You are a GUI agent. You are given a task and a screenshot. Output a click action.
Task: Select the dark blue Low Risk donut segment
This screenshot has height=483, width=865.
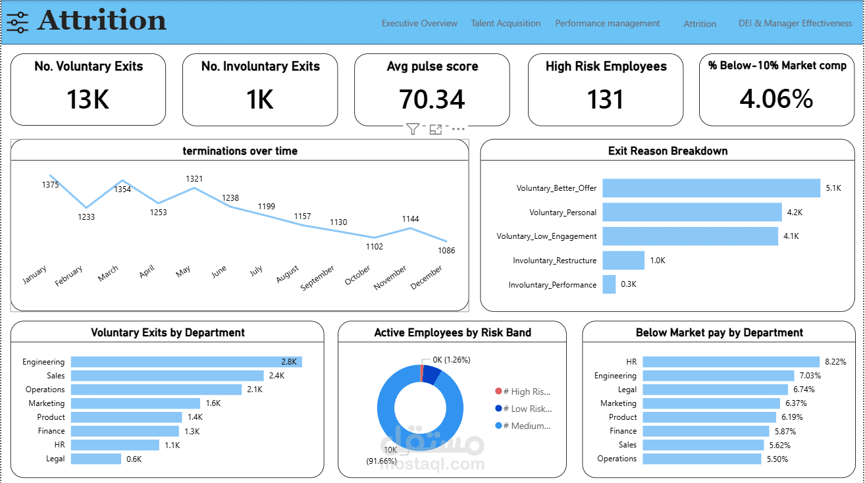432,375
